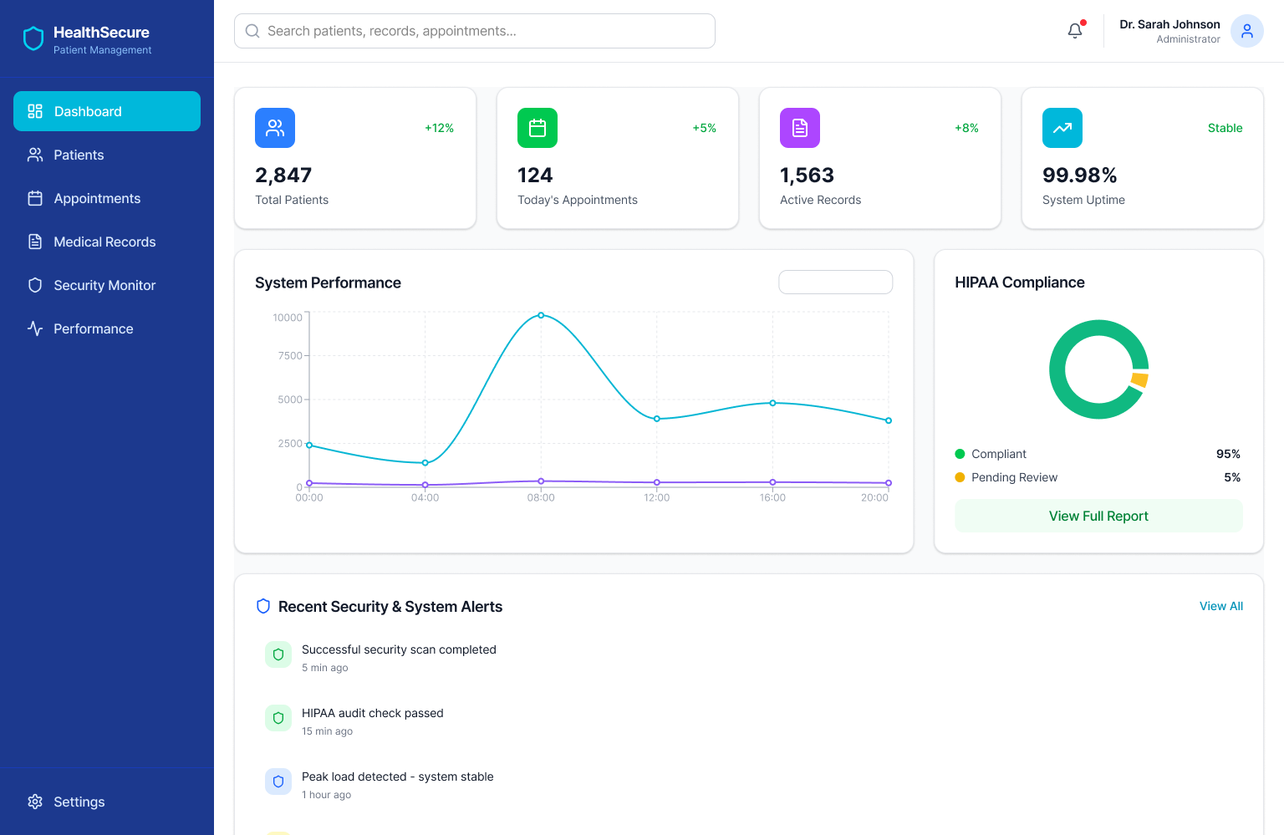Open the time range selector on System Performance
This screenshot has width=1284, height=835.
pyautogui.click(x=835, y=282)
